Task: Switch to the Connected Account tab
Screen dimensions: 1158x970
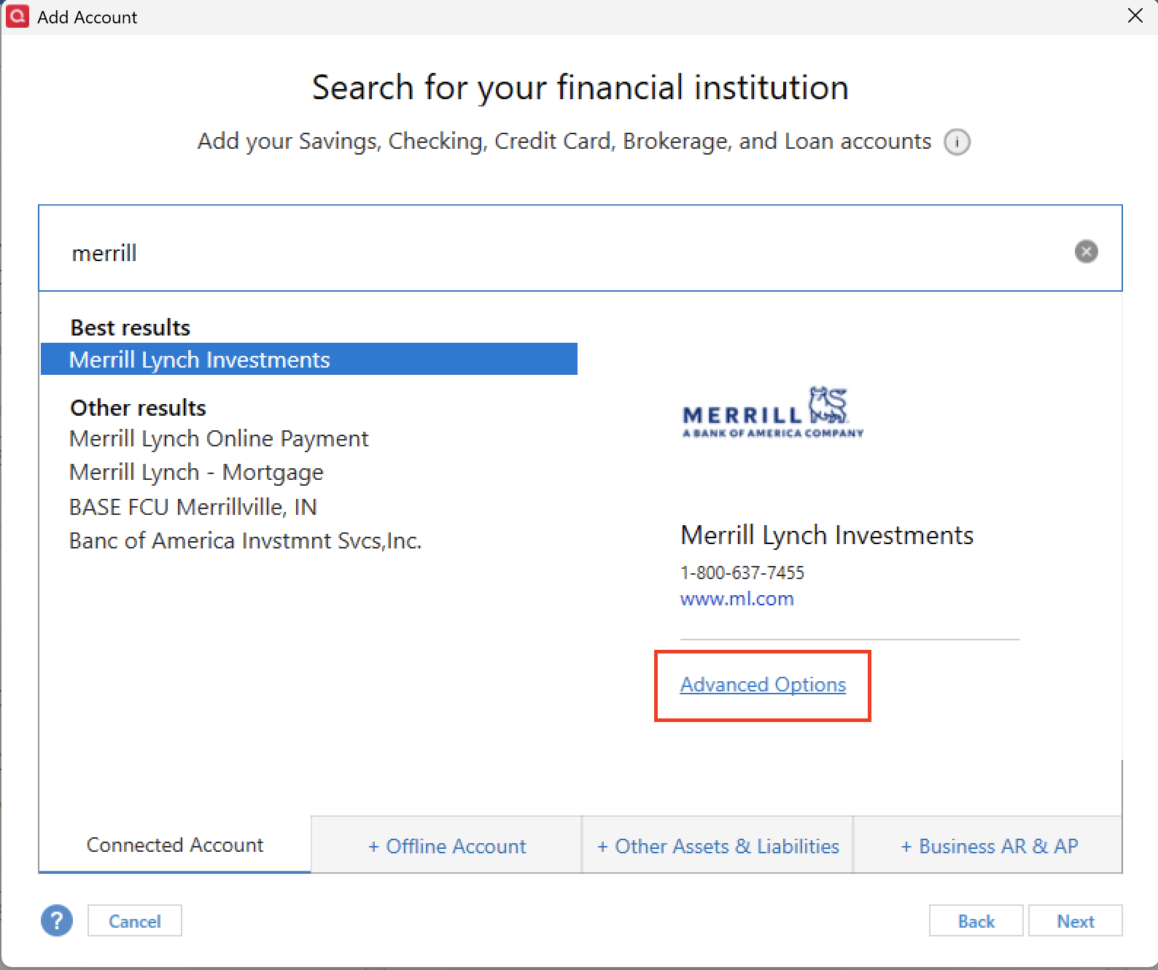Action: tap(175, 845)
